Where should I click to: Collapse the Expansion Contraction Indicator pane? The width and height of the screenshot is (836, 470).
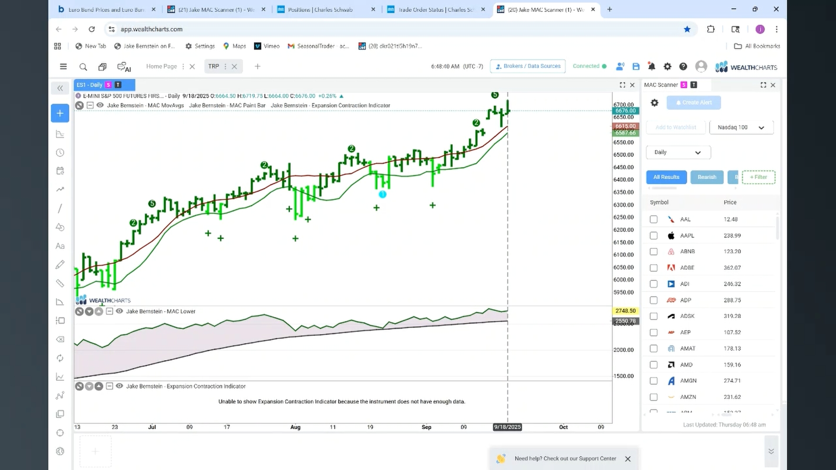[110, 386]
